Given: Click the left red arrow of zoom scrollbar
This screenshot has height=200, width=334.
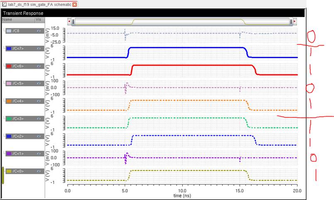Looking at the screenshot, I should (69, 21).
